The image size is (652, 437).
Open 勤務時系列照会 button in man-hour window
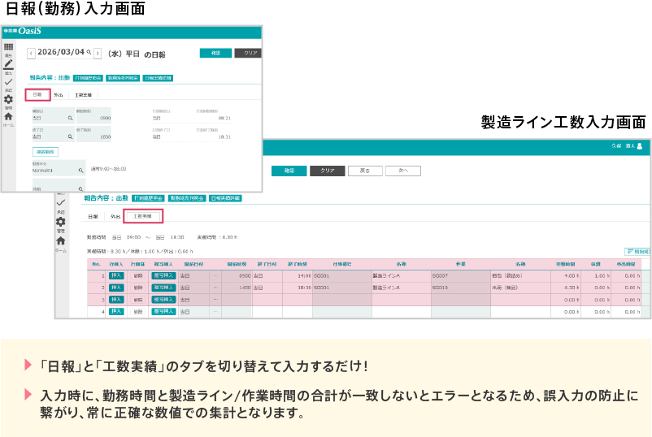[187, 198]
